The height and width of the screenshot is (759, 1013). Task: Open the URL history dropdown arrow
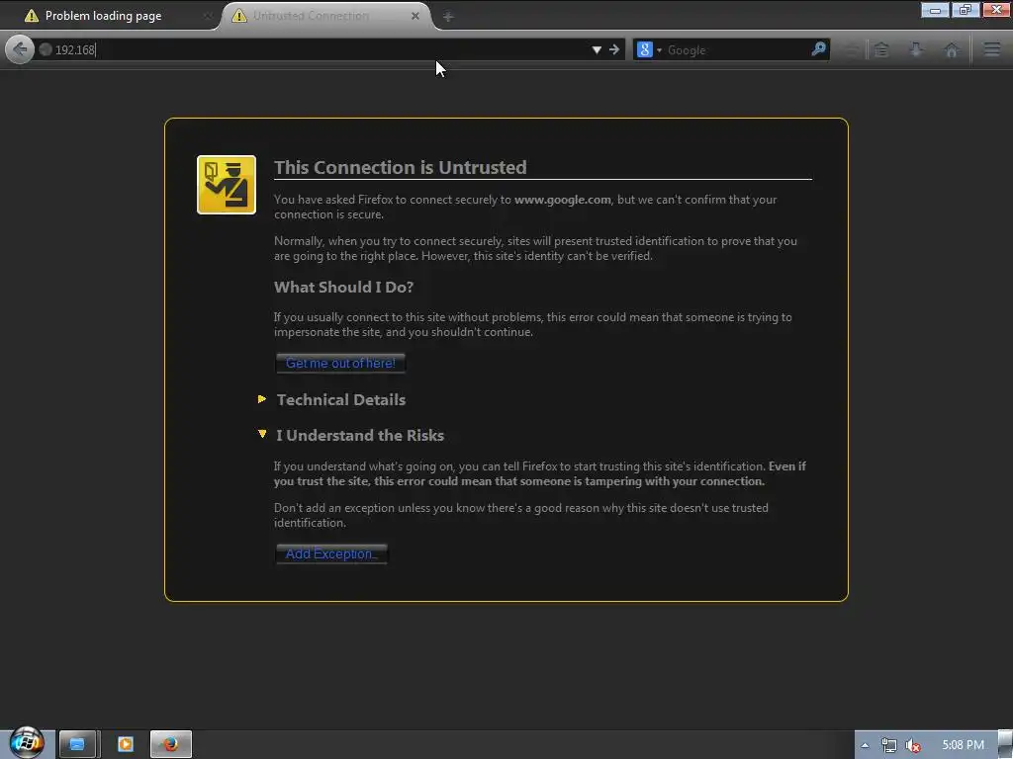597,49
